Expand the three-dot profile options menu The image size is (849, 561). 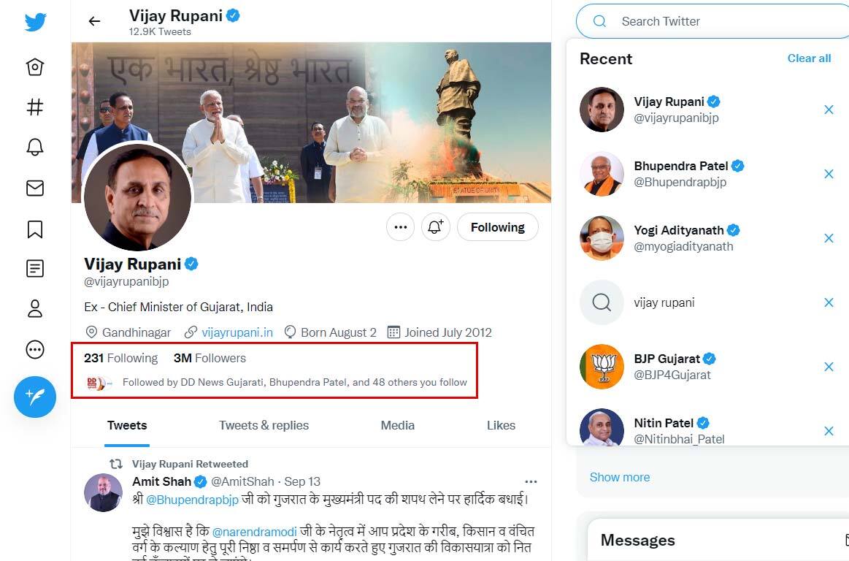coord(400,227)
